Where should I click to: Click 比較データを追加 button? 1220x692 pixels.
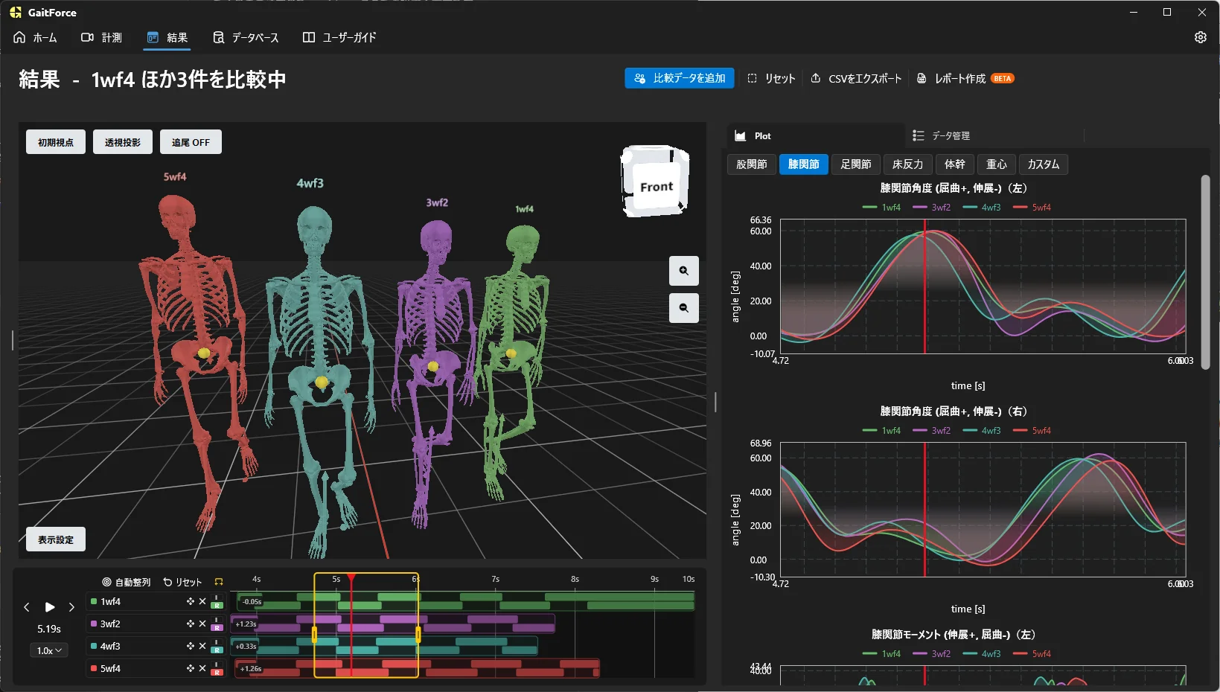(680, 78)
